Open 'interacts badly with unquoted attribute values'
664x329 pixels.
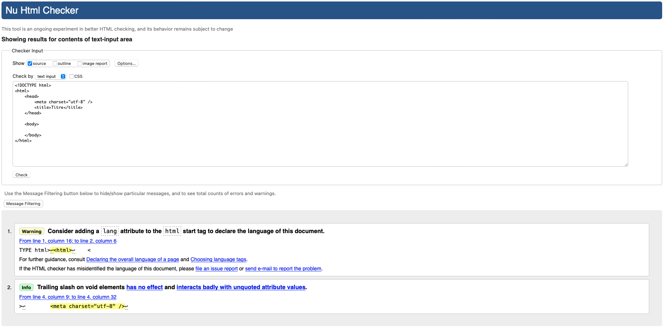241,287
